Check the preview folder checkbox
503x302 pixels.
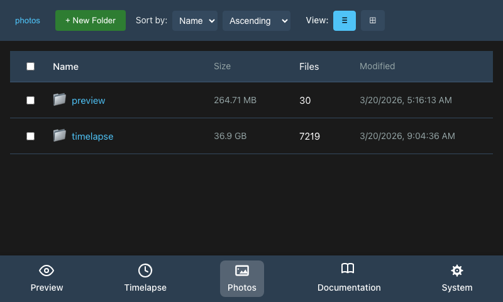30,101
